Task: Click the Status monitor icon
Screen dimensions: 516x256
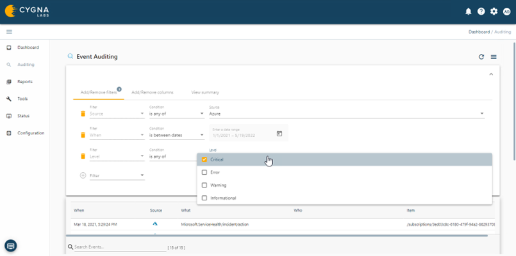Action: coord(9,116)
